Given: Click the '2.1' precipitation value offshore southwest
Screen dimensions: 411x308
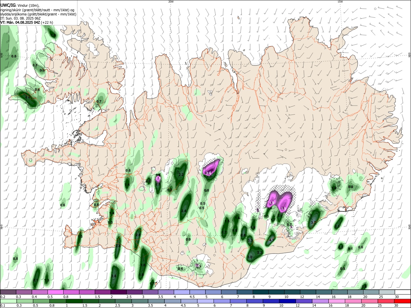Looking at the screenshot, I should click(x=36, y=280).
